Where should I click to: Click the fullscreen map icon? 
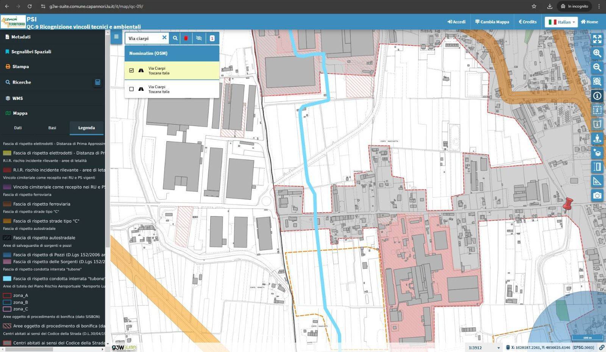pos(597,39)
